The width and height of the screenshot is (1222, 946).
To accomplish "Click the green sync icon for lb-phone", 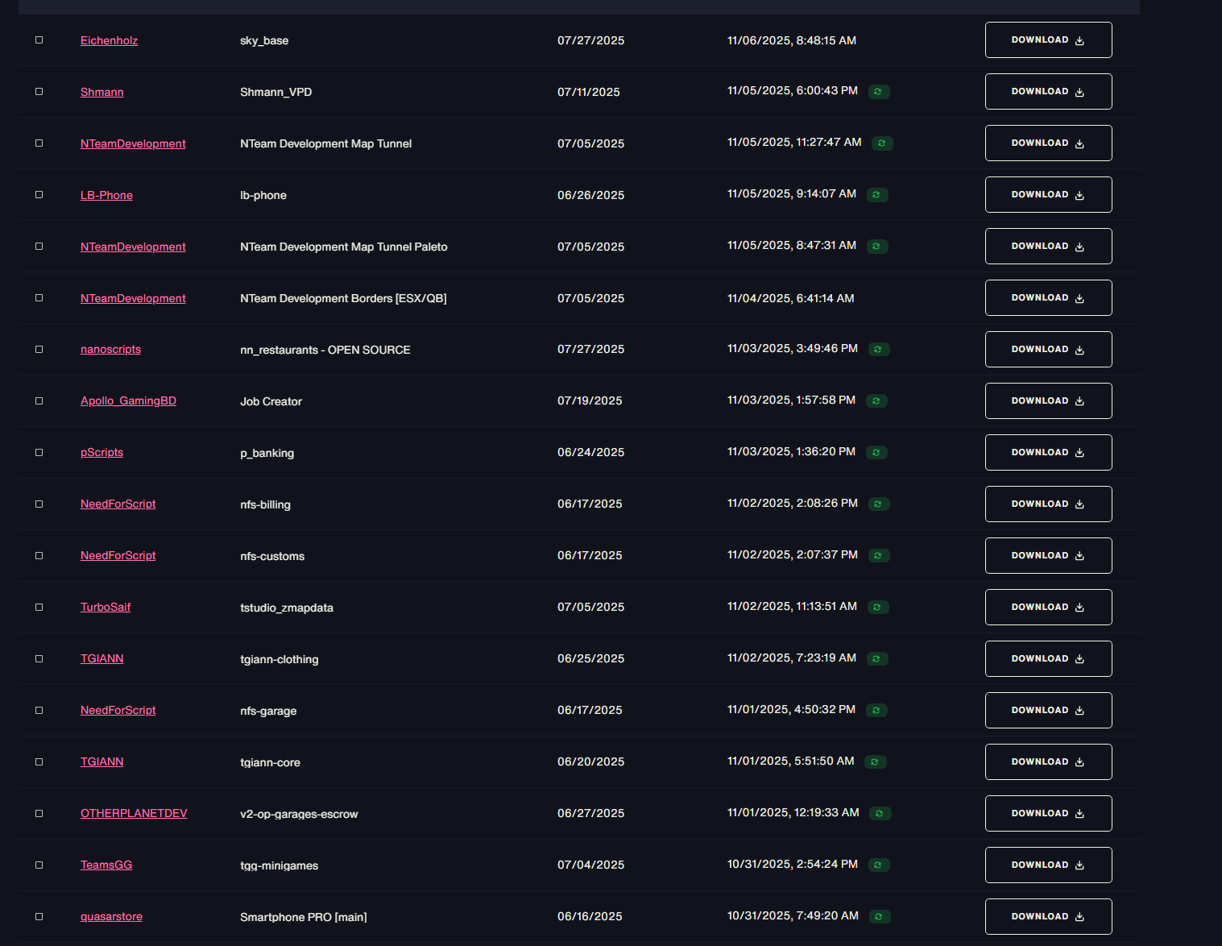I will pos(876,195).
